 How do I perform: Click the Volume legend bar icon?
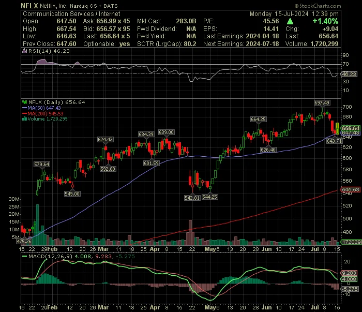24,119
